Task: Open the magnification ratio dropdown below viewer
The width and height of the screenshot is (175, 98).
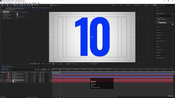Action: pyautogui.click(x=39, y=64)
